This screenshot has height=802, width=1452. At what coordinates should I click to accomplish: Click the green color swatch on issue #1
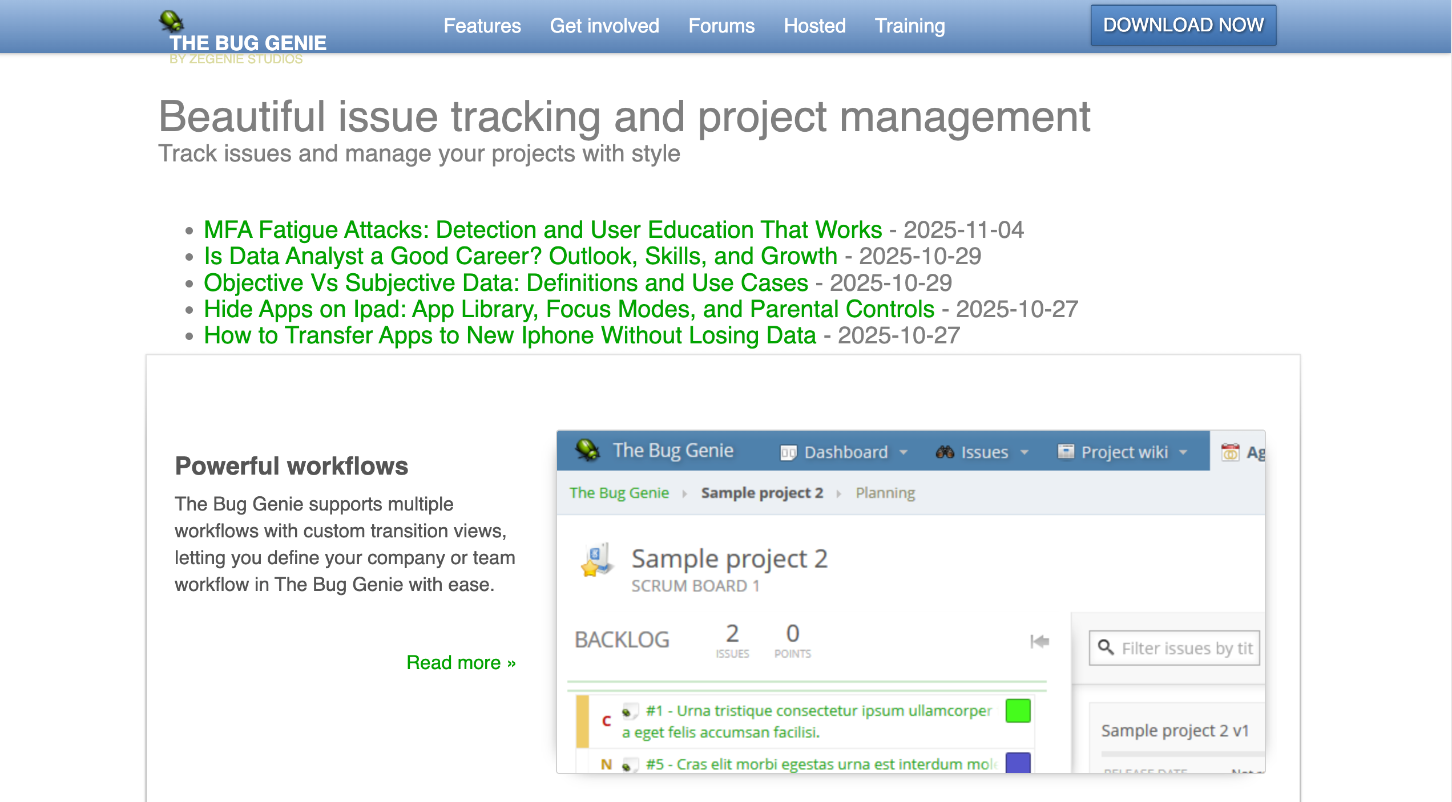pyautogui.click(x=1018, y=711)
